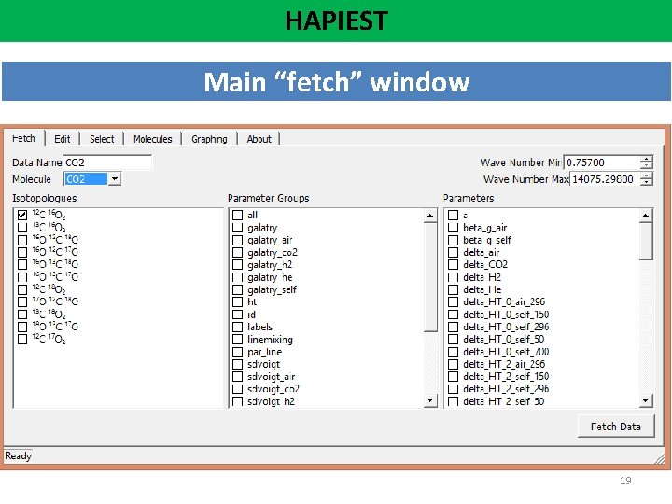
Task: Check the beta_g_self parameter
Action: pos(453,240)
